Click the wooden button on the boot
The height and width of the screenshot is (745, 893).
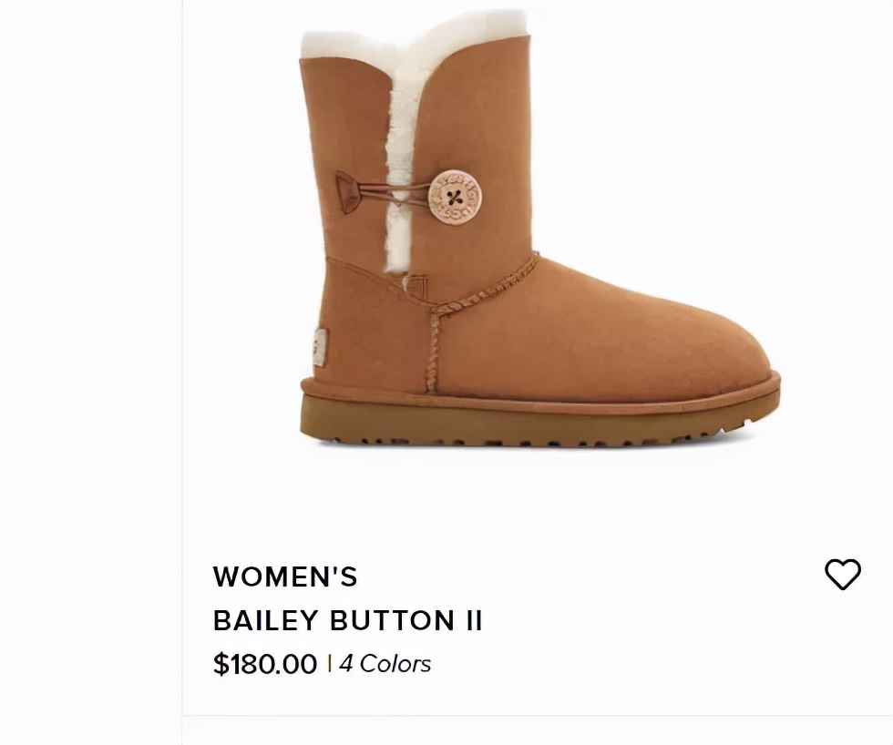[455, 198]
